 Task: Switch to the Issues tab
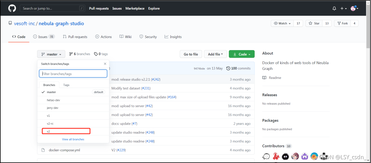pos(44,37)
